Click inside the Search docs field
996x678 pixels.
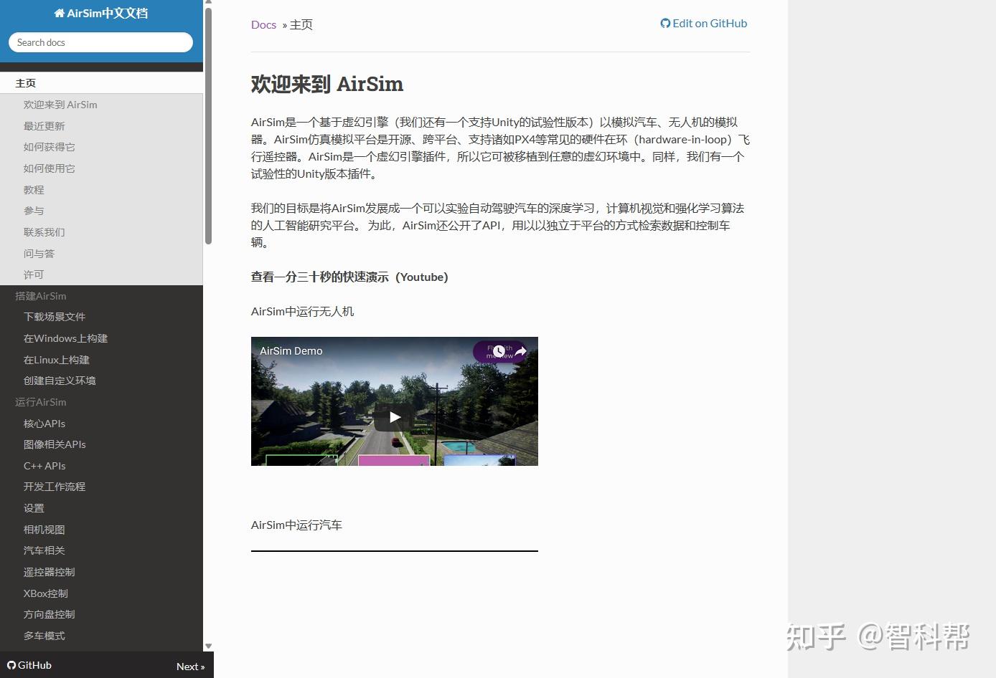click(100, 42)
